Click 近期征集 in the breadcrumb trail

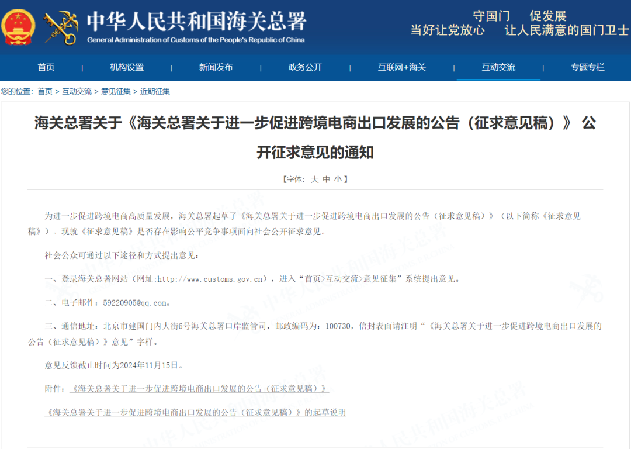[x=155, y=91]
